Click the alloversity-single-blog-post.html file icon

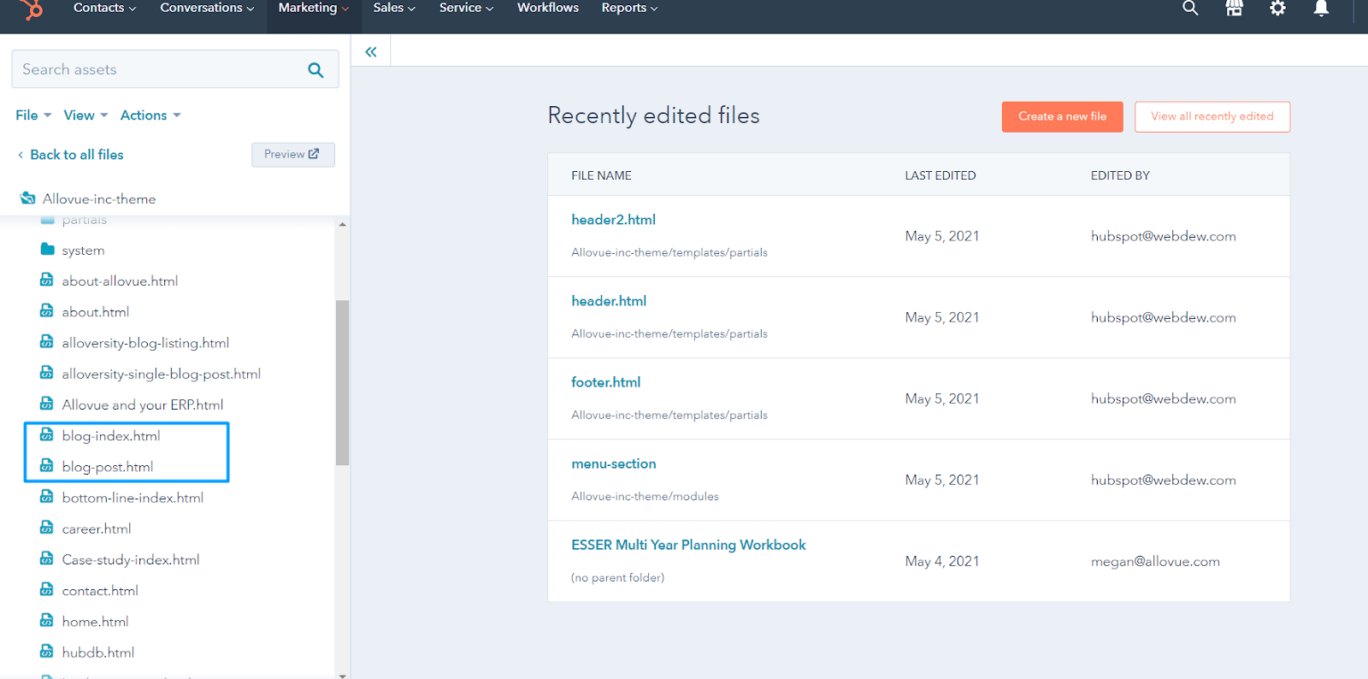point(47,372)
